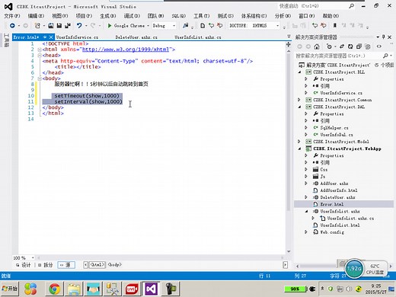Start debugging with the green play icon
The image size is (396, 297).
pos(110,26)
